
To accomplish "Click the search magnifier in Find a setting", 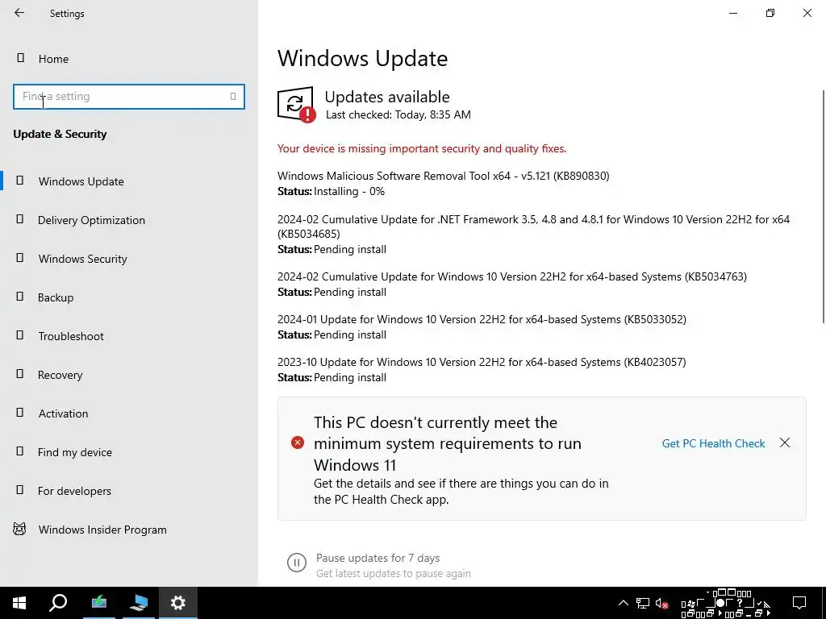I will click(x=233, y=97).
